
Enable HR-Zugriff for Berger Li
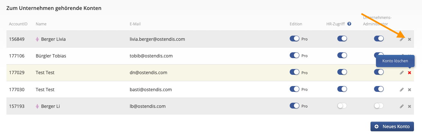[x=342, y=106]
